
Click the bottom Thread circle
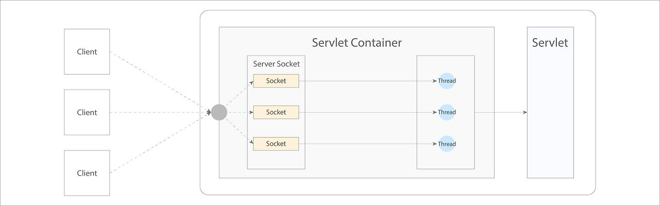447,144
